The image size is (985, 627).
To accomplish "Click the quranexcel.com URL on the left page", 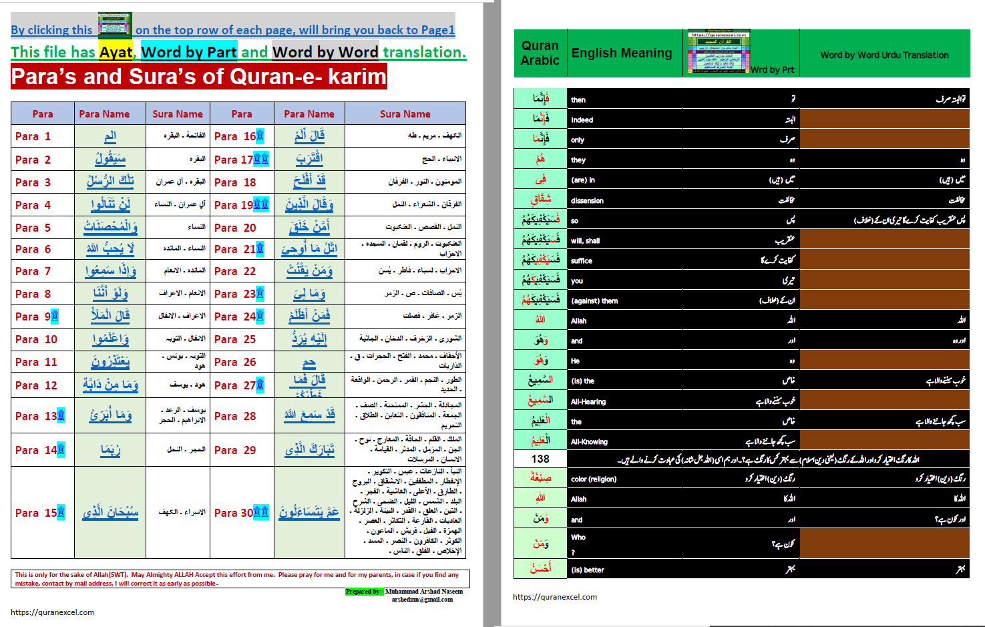I will tap(52, 612).
